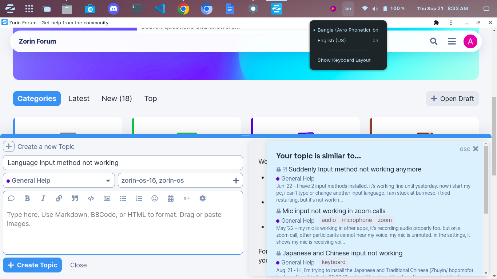The image size is (497, 279).
Task: Open the Software store icon
Action: (90, 9)
